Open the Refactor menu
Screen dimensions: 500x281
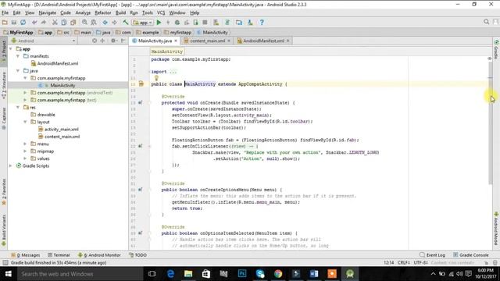(103, 12)
